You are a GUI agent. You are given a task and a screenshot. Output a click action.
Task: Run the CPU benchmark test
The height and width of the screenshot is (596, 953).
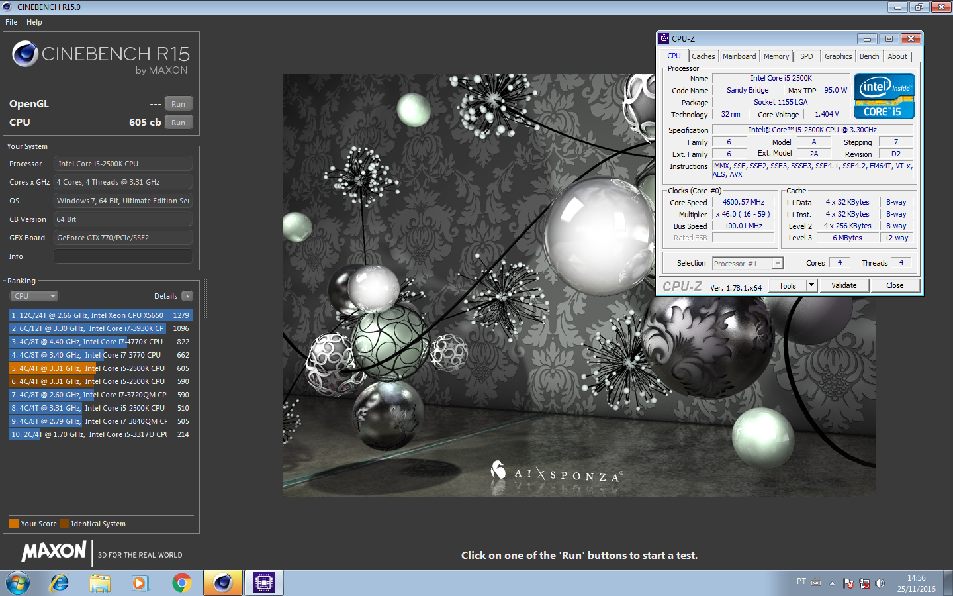(x=178, y=123)
